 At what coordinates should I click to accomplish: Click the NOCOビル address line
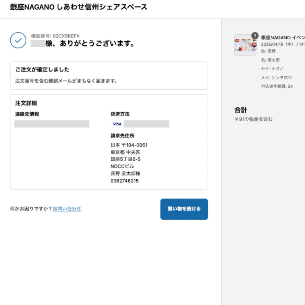click(122, 166)
